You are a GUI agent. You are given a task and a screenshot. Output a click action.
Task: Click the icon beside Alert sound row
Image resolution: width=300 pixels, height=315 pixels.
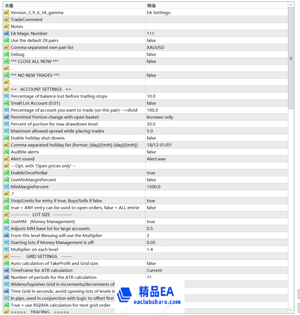coord(6,159)
